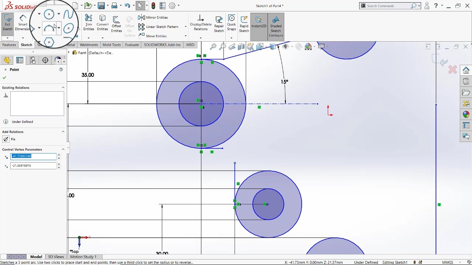Select the Trim Entities tool
The height and width of the screenshot is (265, 472).
tap(88, 23)
